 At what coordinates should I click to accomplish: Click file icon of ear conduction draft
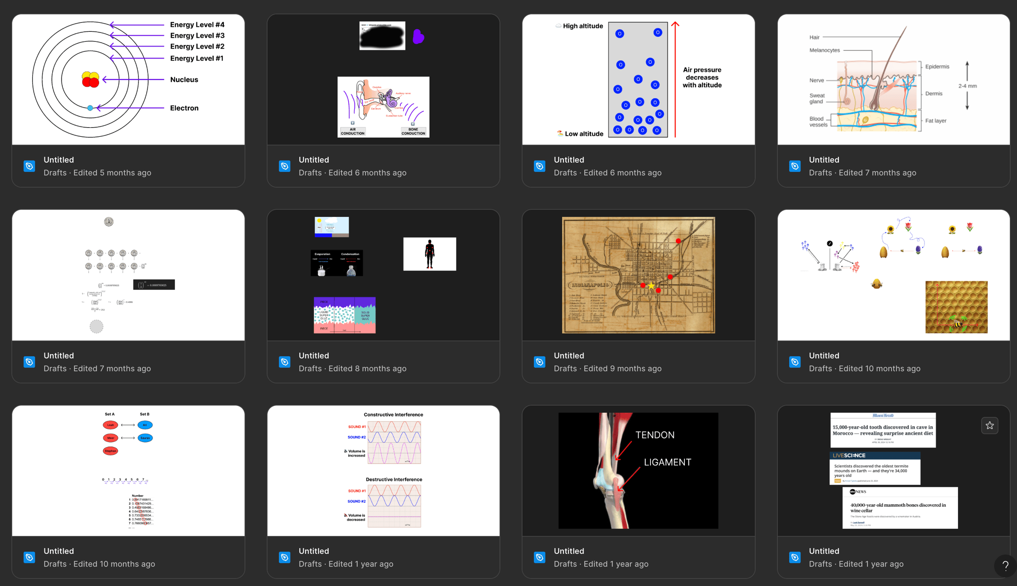click(x=284, y=166)
